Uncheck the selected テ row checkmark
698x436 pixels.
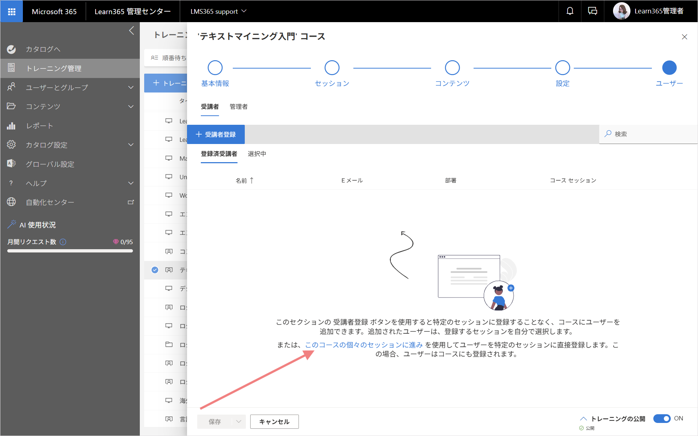(x=155, y=270)
